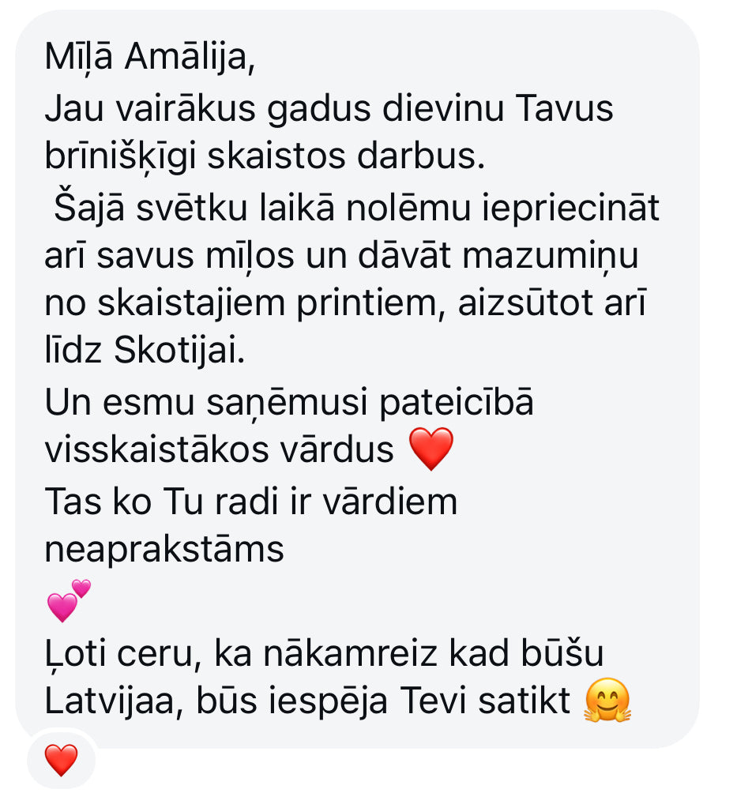Click the word 'neaprakstāms' in the message

[164, 550]
